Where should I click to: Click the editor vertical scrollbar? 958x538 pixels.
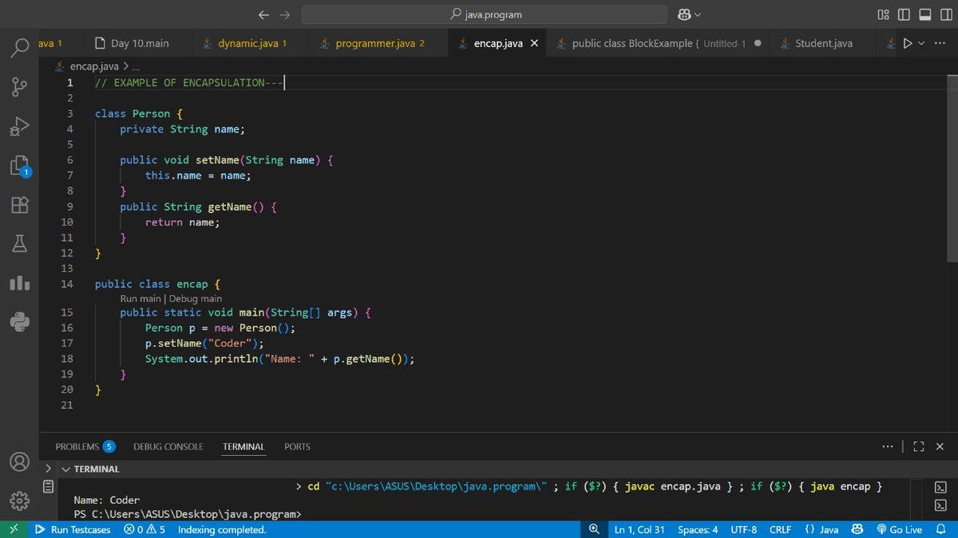[952, 167]
